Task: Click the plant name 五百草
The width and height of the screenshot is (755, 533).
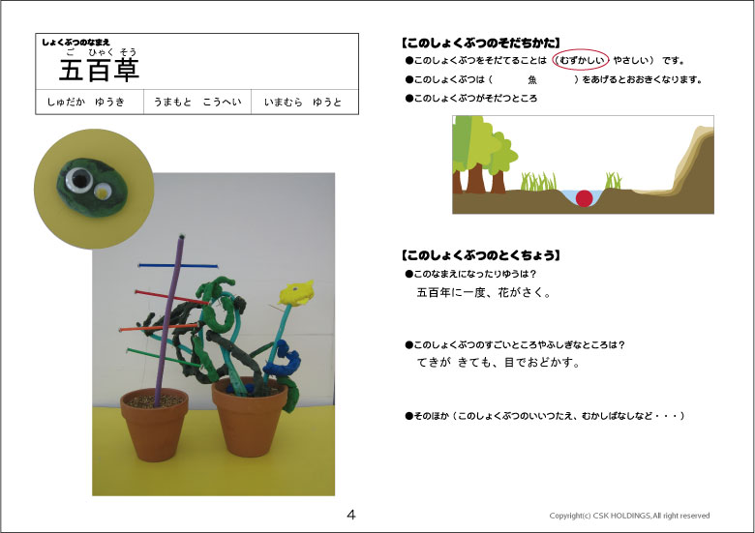Action: coord(99,70)
